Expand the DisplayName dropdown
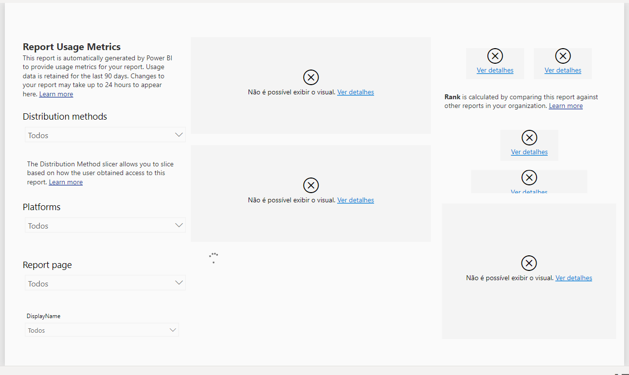 coord(102,330)
